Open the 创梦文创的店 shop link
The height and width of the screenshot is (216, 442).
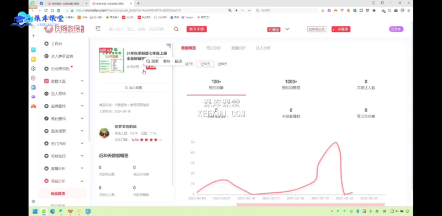point(125,127)
